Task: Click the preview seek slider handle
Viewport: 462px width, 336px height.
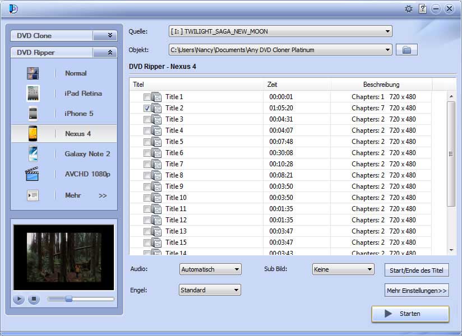Action: pyautogui.click(x=68, y=299)
